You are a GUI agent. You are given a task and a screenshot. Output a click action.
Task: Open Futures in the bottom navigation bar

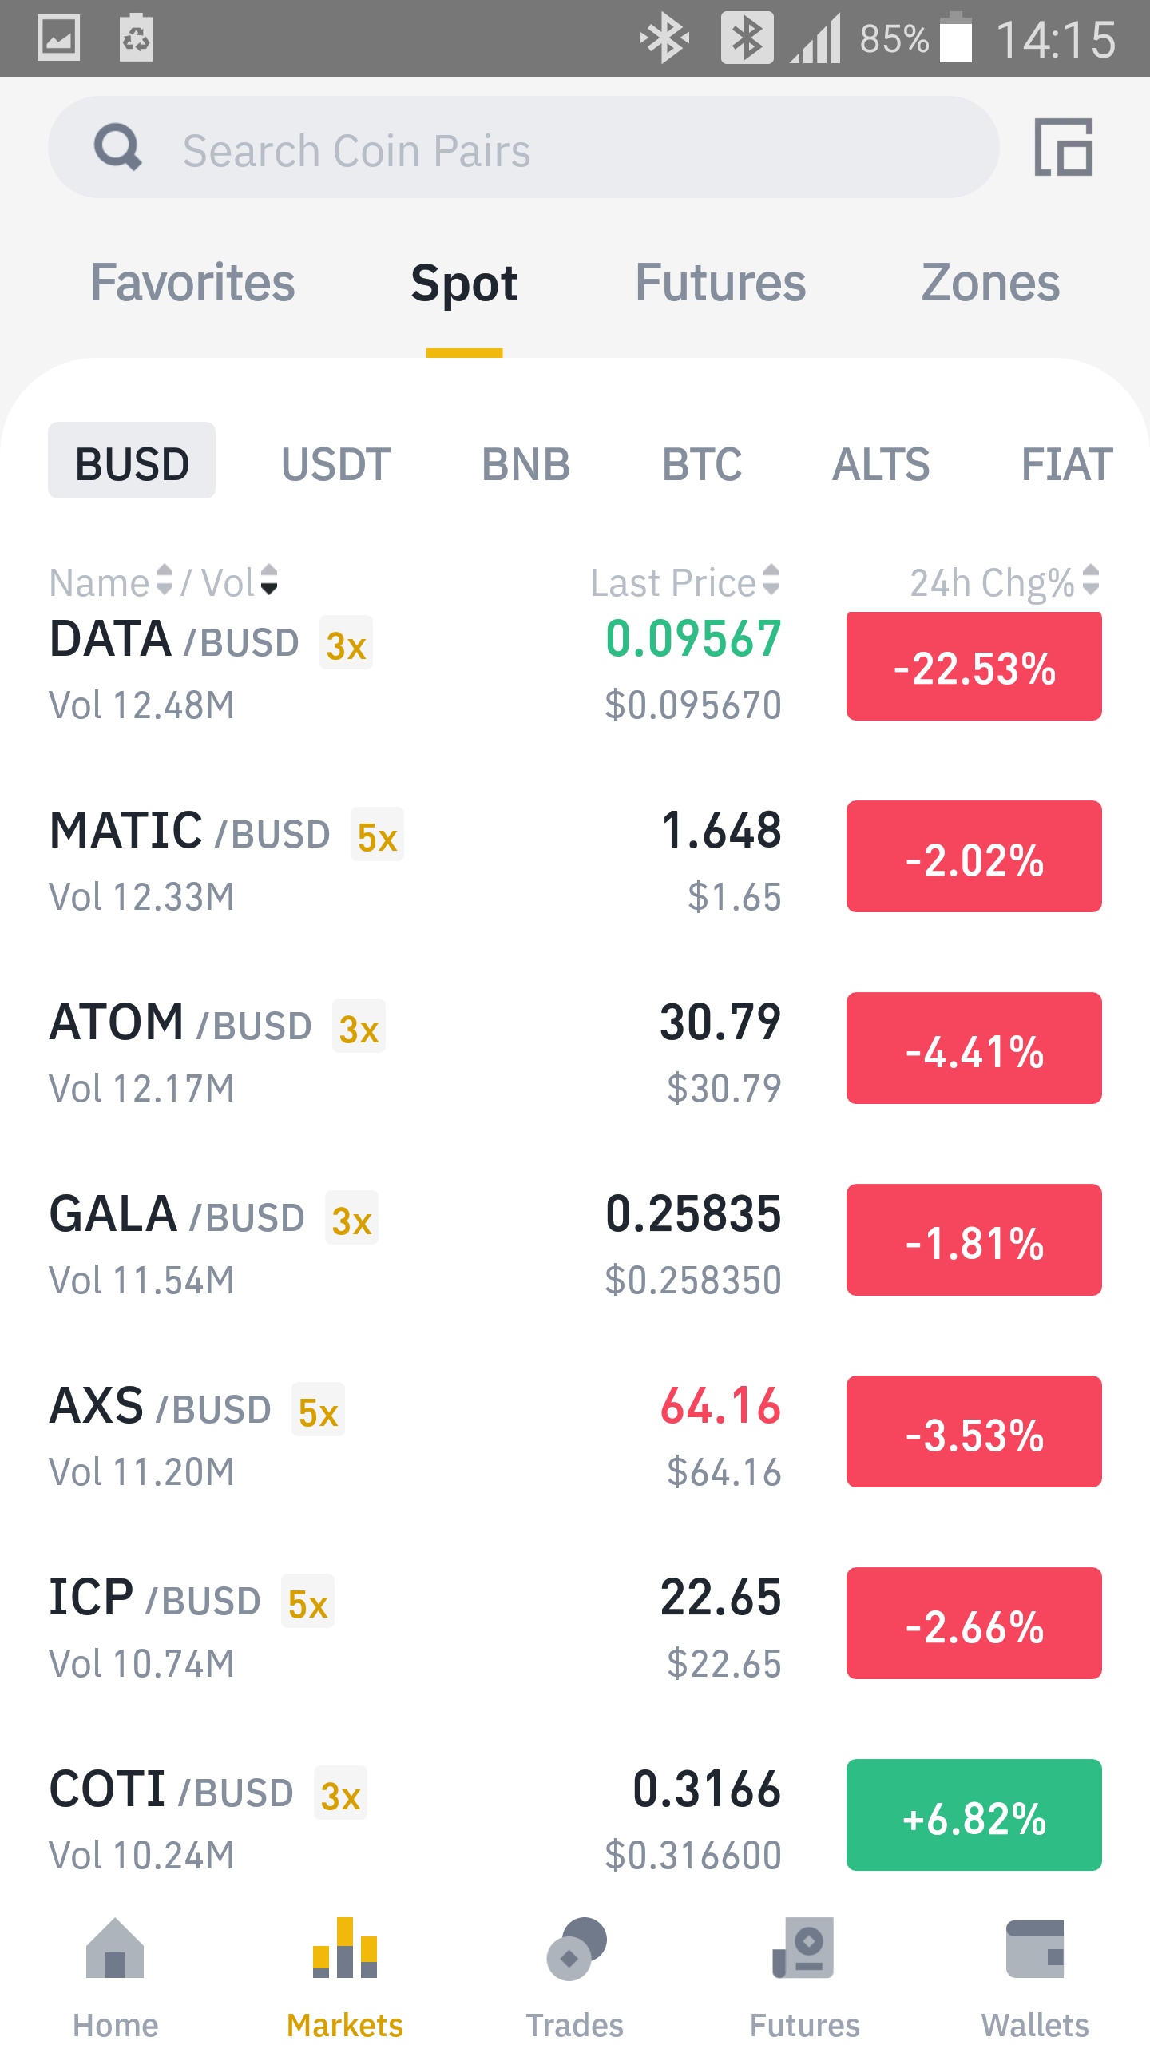pyautogui.click(x=805, y=1978)
